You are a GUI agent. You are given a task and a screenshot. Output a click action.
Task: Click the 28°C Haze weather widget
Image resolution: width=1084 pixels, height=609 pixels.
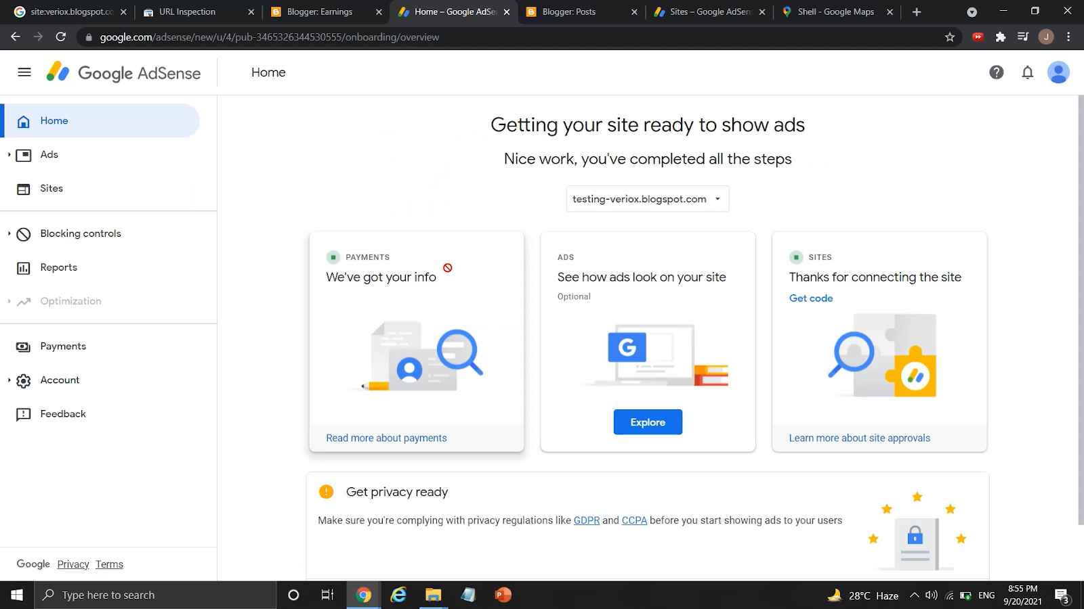862,595
